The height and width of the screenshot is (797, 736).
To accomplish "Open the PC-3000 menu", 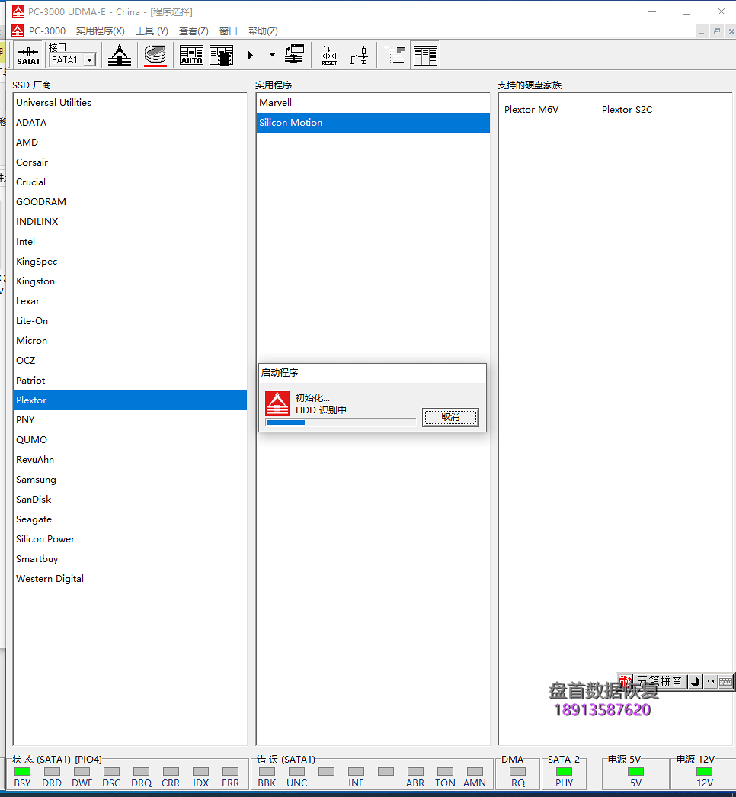I will pyautogui.click(x=47, y=31).
